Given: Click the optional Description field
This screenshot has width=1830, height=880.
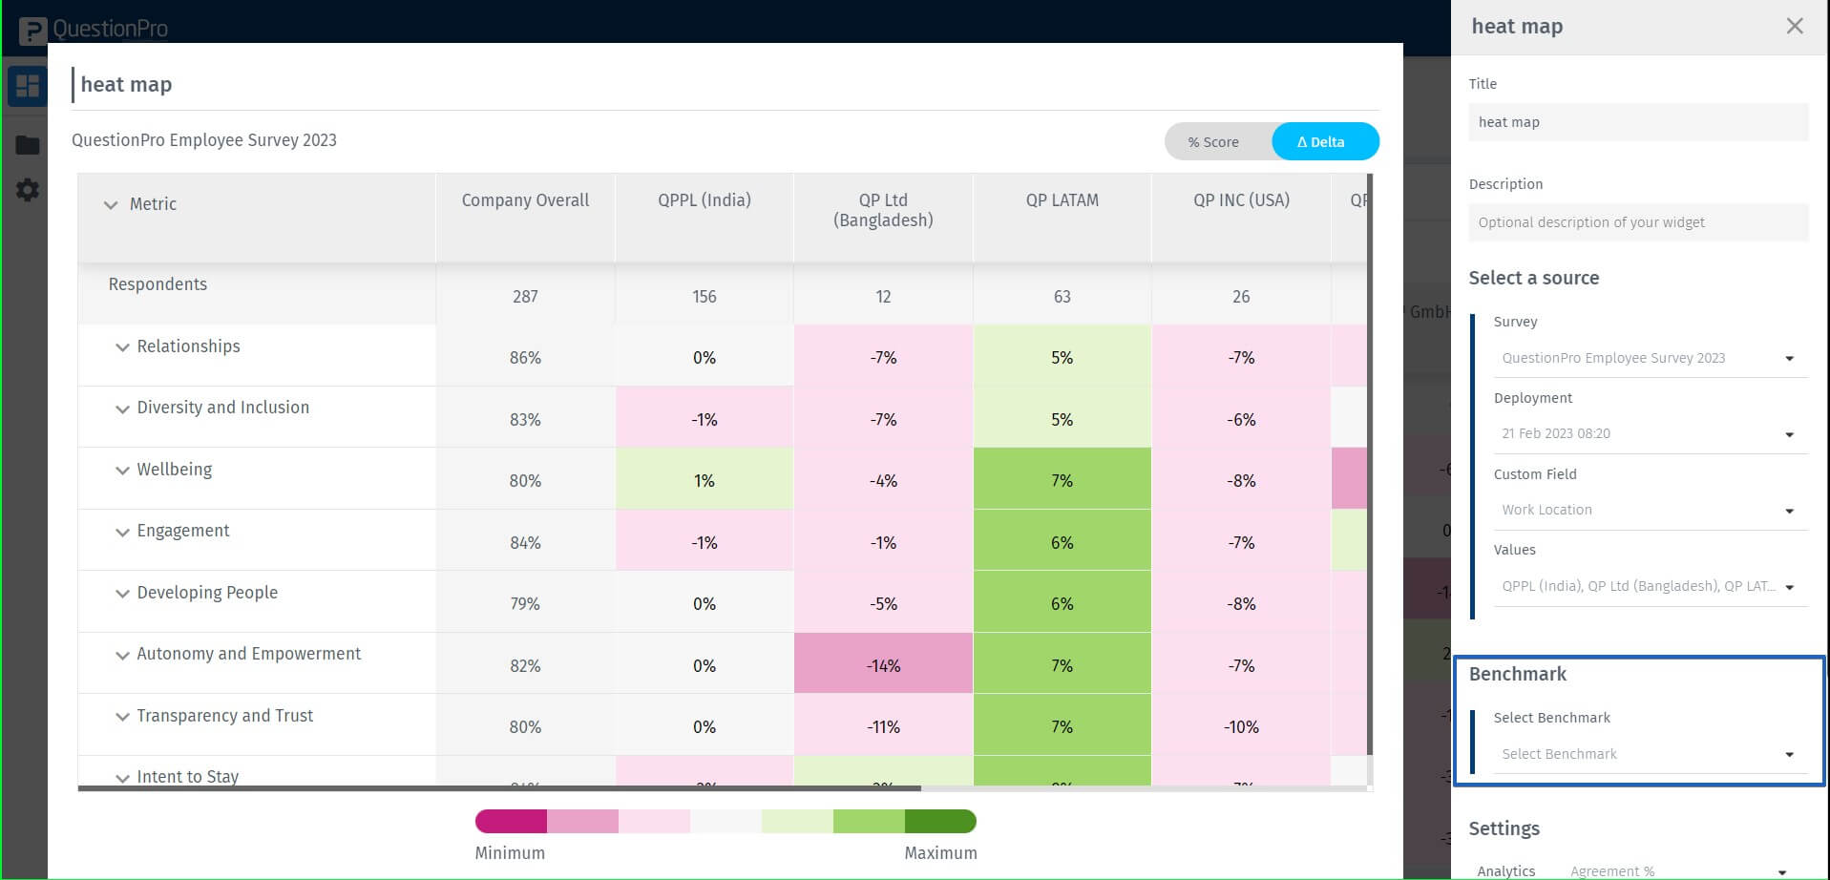Looking at the screenshot, I should [x=1637, y=222].
